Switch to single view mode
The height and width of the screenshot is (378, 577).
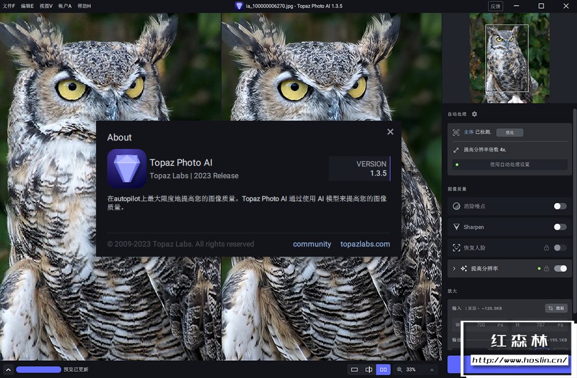354,369
